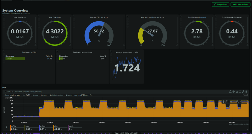
Task: Select Tower row in Top Nodes by CPU
Action: (x=29, y=59)
